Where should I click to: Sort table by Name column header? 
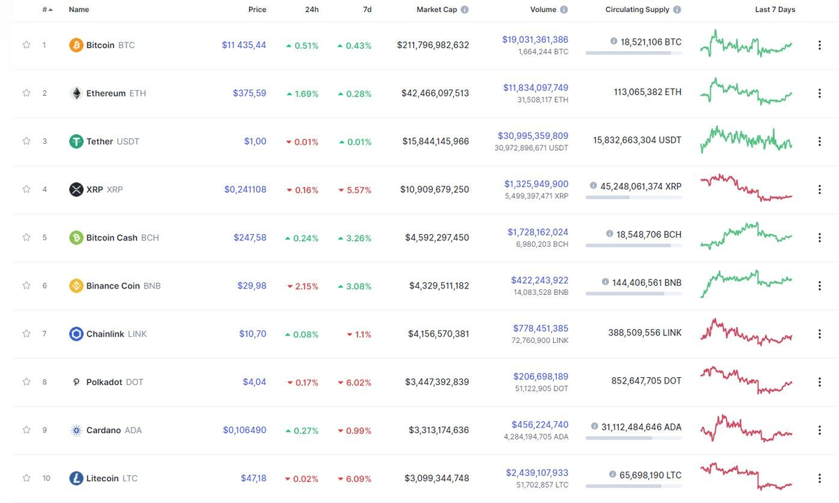(x=79, y=10)
